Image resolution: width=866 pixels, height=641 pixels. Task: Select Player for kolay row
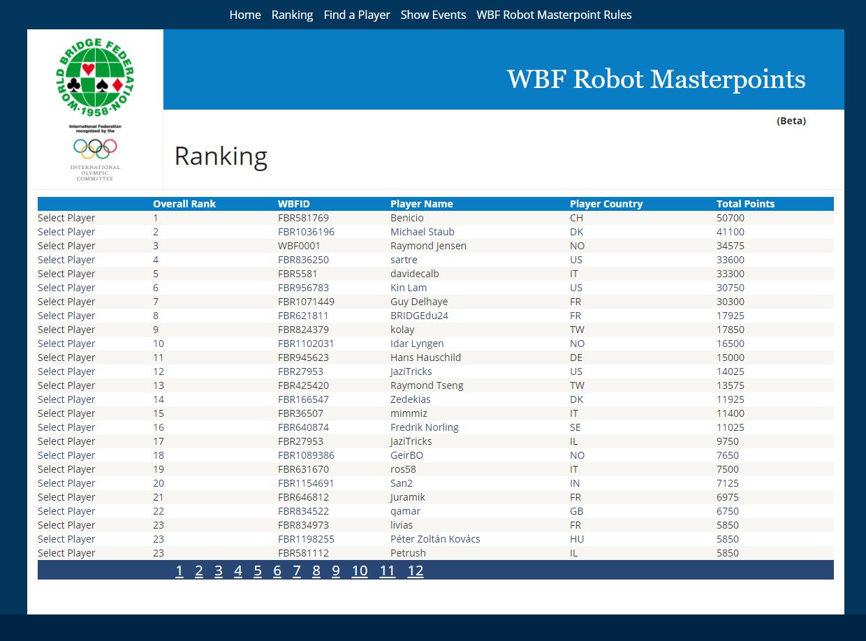pyautogui.click(x=66, y=330)
